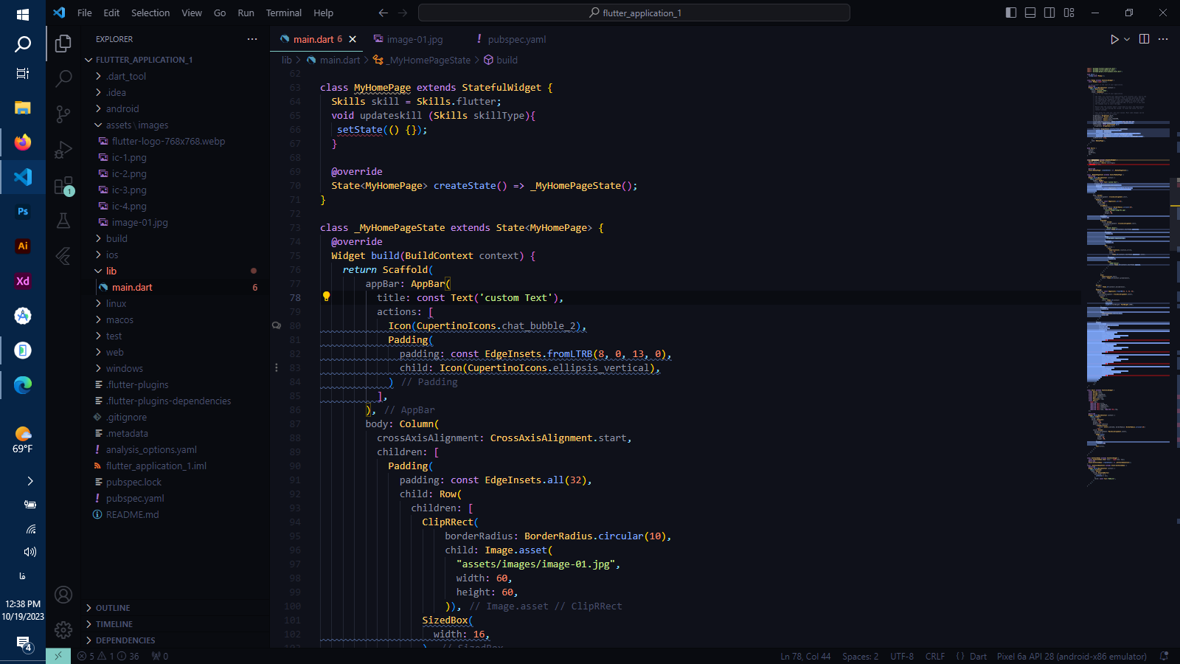Open Explorer Views and More Actions menu
The height and width of the screenshot is (664, 1180).
[252, 39]
